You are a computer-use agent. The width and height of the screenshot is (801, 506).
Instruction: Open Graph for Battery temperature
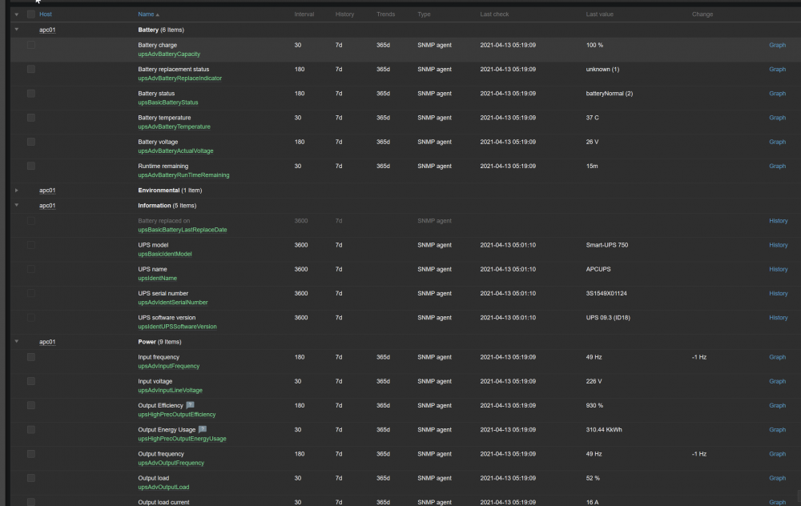777,118
